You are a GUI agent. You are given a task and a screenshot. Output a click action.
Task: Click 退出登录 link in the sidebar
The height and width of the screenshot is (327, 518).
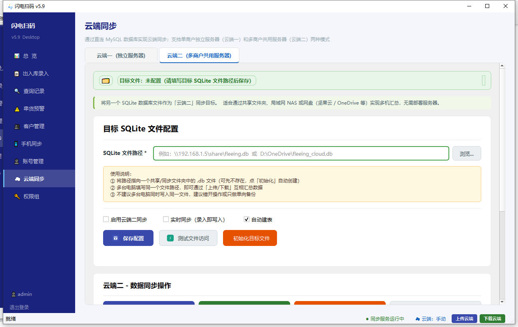coord(19,307)
